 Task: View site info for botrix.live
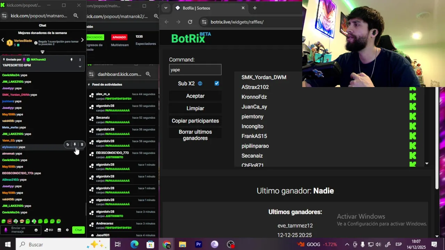pos(204,22)
